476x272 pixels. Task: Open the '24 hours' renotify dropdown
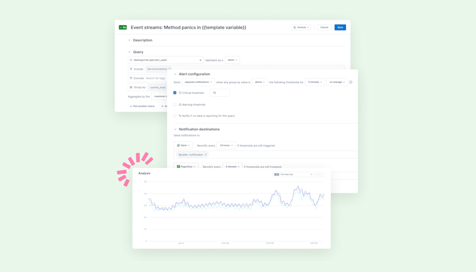[x=226, y=146]
